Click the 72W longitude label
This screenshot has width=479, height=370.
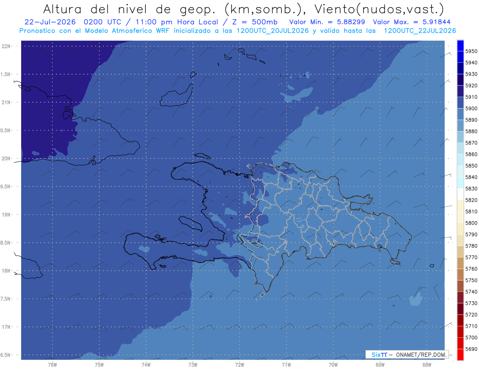click(x=239, y=365)
